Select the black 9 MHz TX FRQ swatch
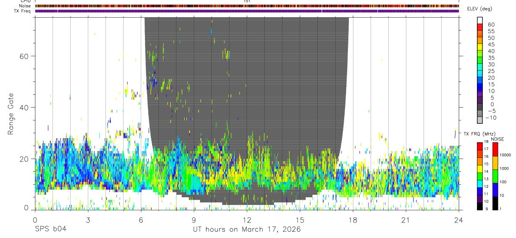516x238 pixels. 479,206
